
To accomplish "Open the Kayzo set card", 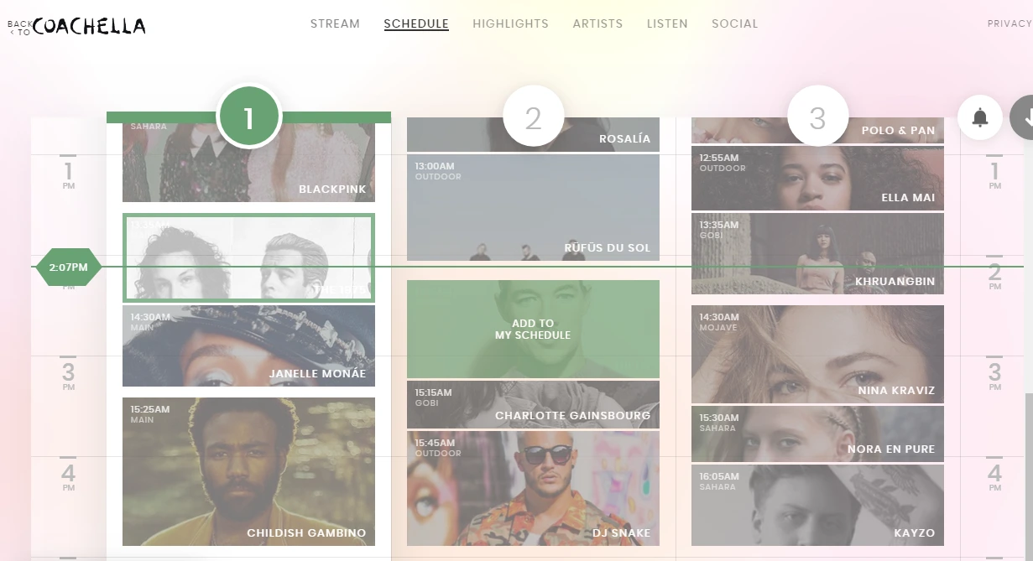I will click(817, 505).
